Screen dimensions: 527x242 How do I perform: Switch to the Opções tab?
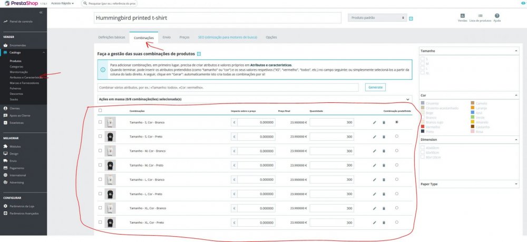(x=271, y=37)
